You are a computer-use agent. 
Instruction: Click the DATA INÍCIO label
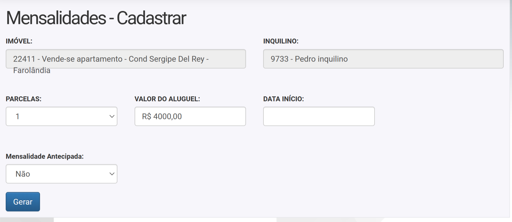(x=283, y=99)
